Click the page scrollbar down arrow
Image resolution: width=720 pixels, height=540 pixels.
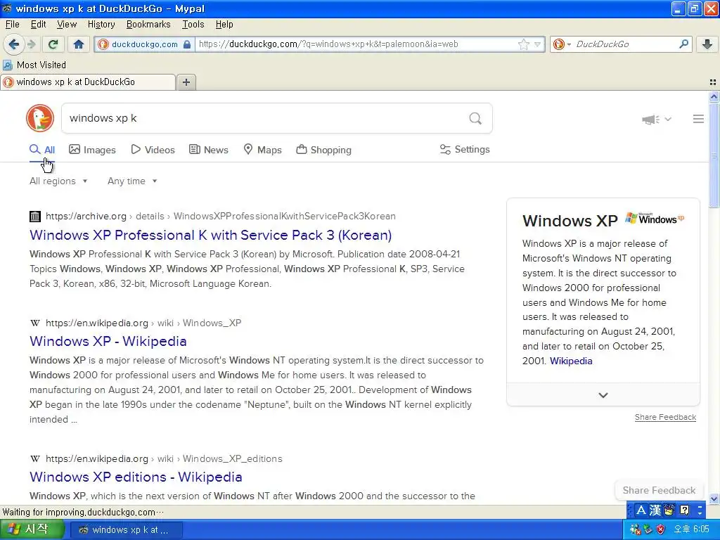[x=714, y=499]
